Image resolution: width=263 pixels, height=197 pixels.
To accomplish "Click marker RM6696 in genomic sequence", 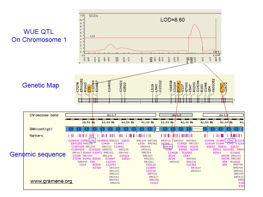I will 115,183.
